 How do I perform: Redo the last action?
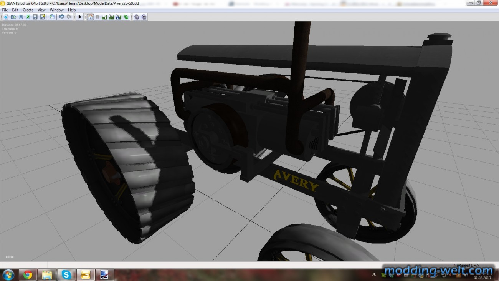tap(69, 17)
